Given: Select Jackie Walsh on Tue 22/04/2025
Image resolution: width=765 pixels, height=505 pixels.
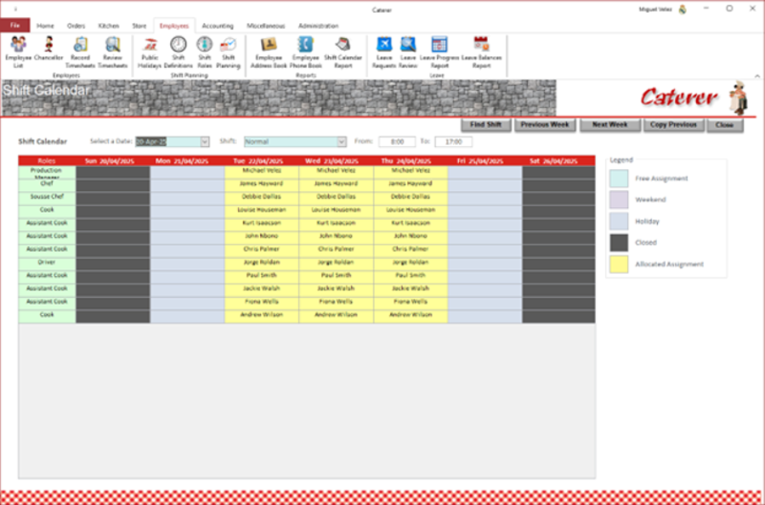Looking at the screenshot, I should coord(262,290).
